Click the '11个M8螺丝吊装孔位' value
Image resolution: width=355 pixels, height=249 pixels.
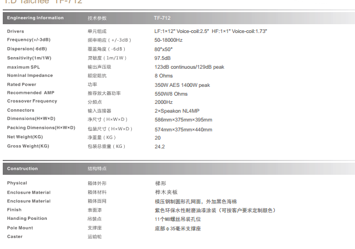177,219
